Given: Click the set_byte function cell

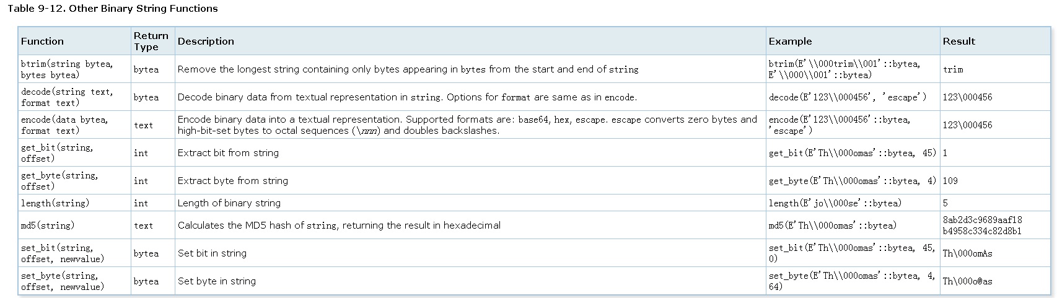Looking at the screenshot, I should pos(63,281).
